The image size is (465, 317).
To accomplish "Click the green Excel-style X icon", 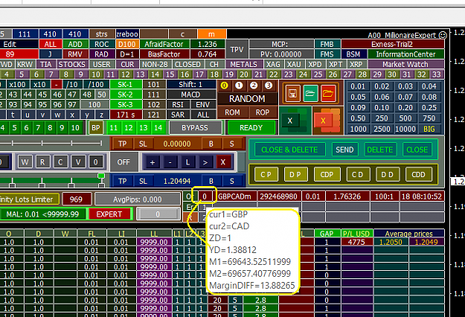I will (295, 120).
